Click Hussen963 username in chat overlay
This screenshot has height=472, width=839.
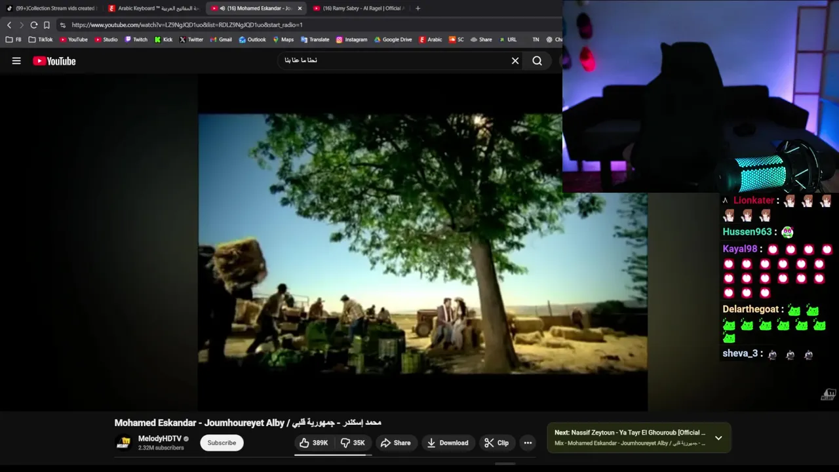point(747,232)
